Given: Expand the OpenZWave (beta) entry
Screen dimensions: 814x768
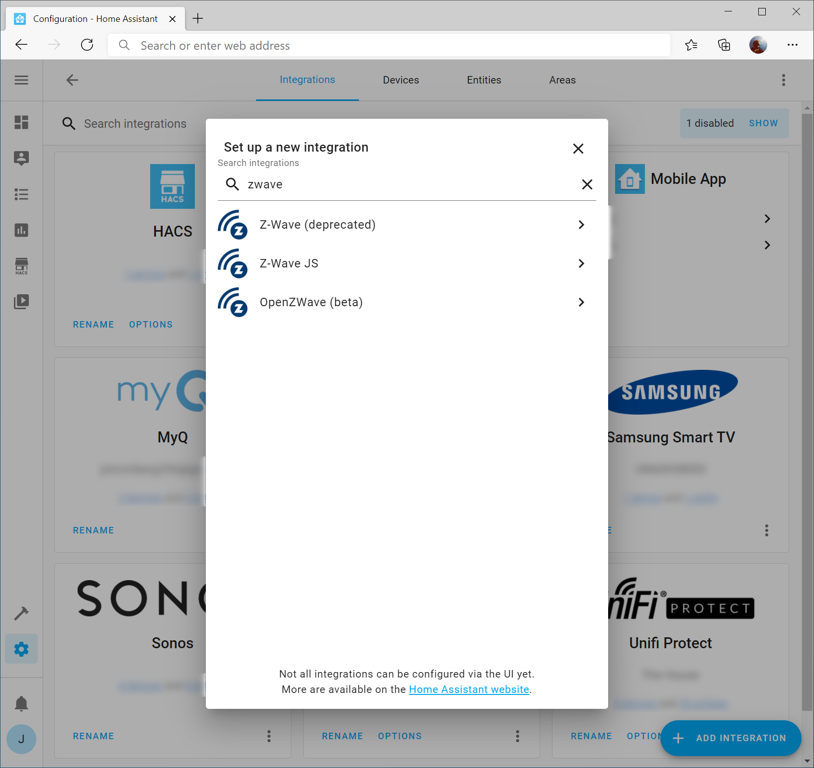Looking at the screenshot, I should 581,302.
